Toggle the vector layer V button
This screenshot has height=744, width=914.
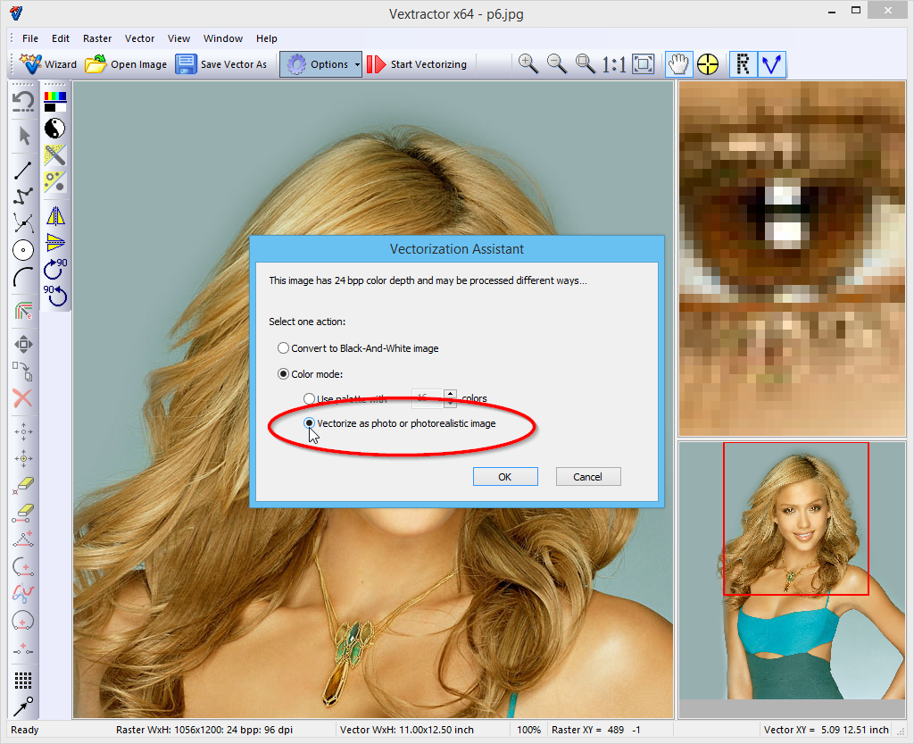coord(772,64)
